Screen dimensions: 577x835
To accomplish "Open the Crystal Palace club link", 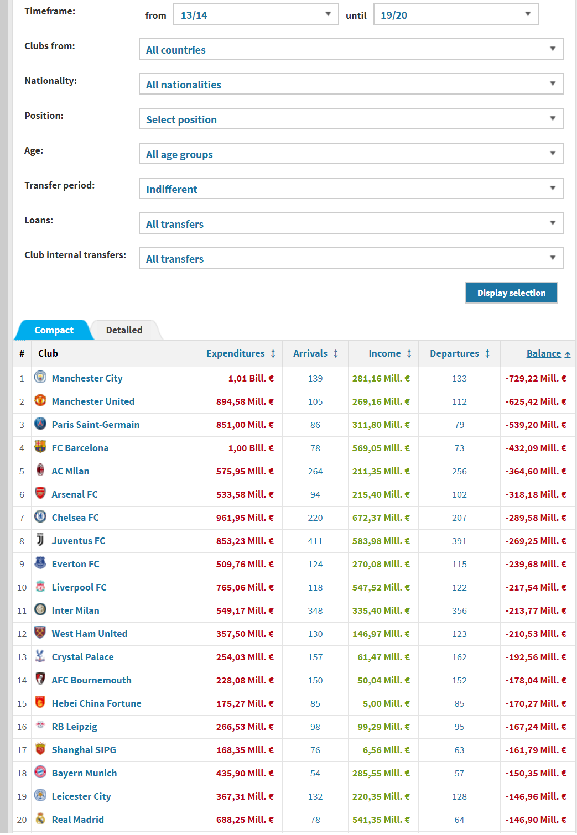I will 83,657.
